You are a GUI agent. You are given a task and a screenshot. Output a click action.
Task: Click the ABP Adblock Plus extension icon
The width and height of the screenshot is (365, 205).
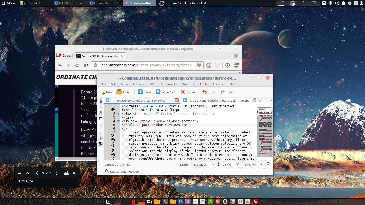pos(209,65)
